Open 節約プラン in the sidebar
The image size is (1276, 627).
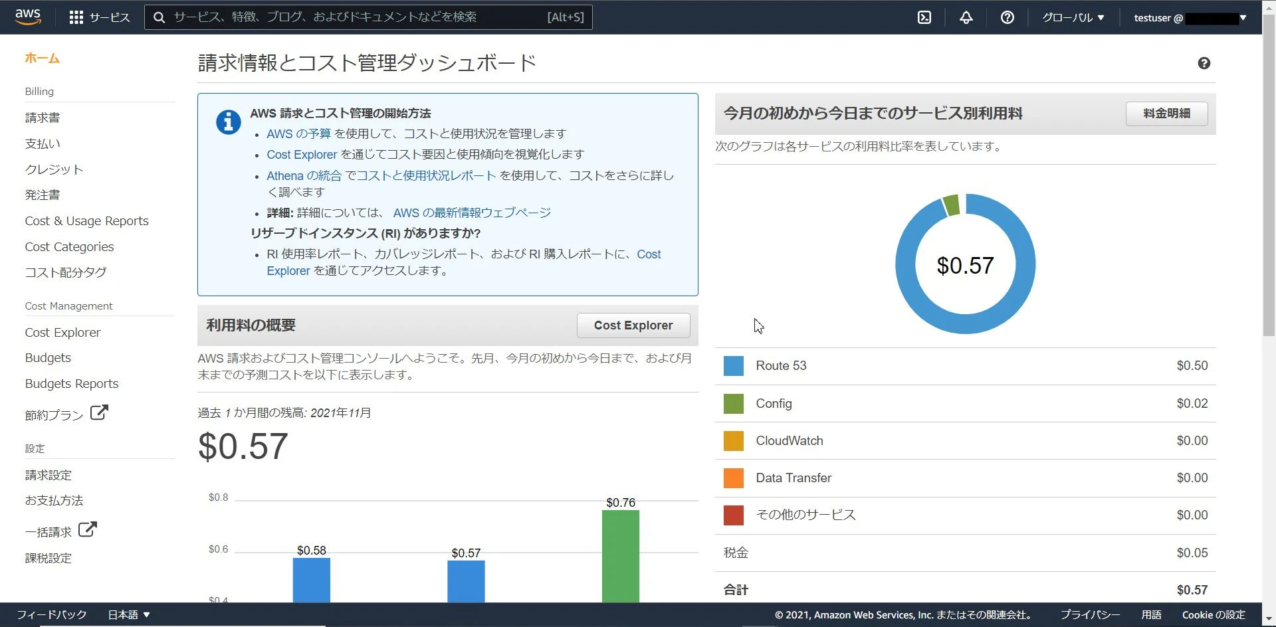(54, 415)
